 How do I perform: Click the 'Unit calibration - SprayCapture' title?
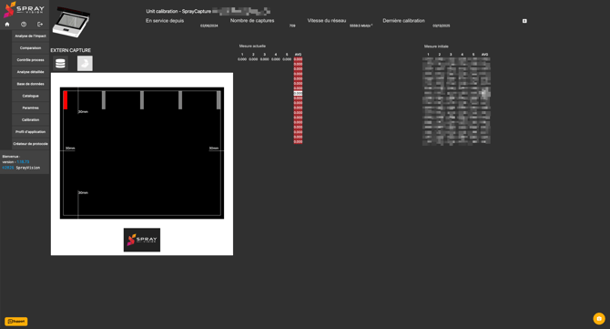pos(178,11)
